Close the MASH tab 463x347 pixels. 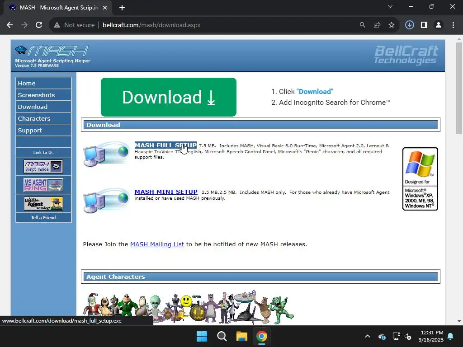click(x=105, y=8)
